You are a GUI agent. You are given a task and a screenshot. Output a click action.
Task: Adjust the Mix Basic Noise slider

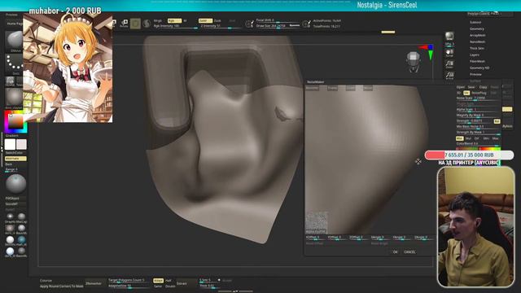tap(478, 127)
